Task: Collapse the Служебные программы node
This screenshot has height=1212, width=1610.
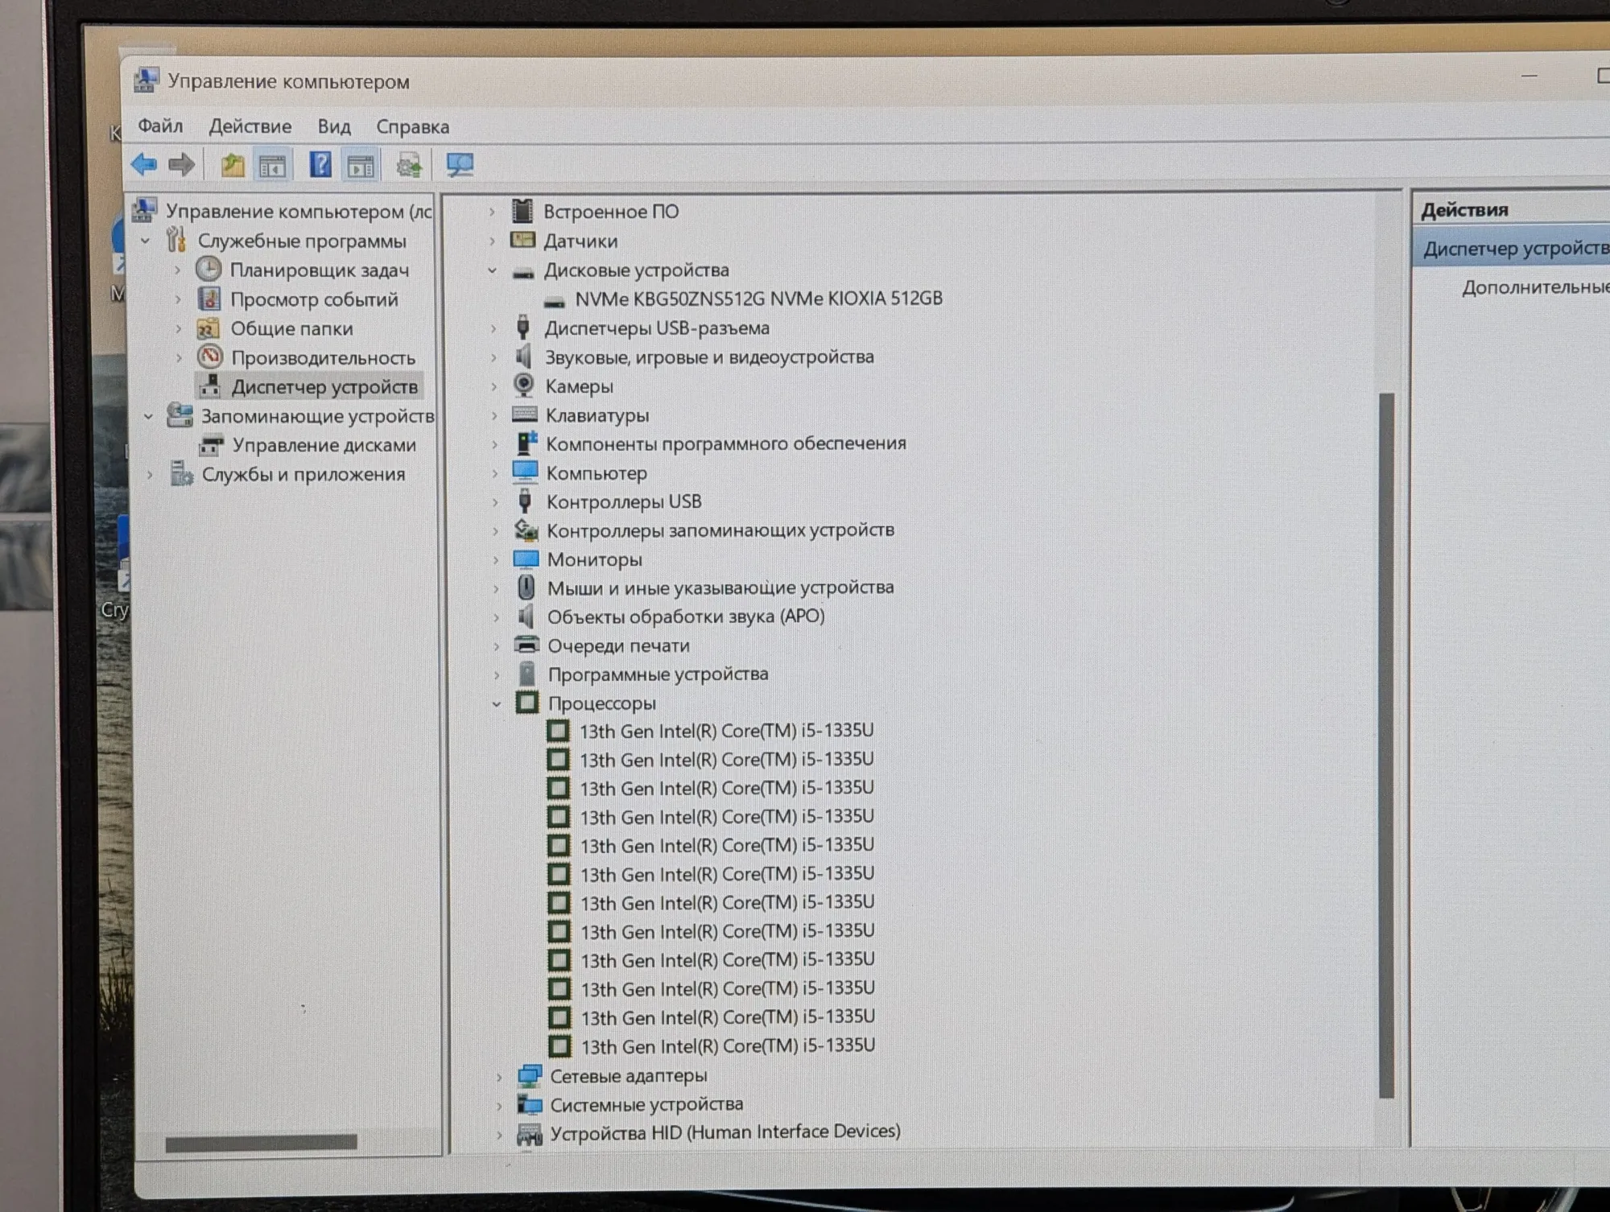Action: click(x=146, y=241)
